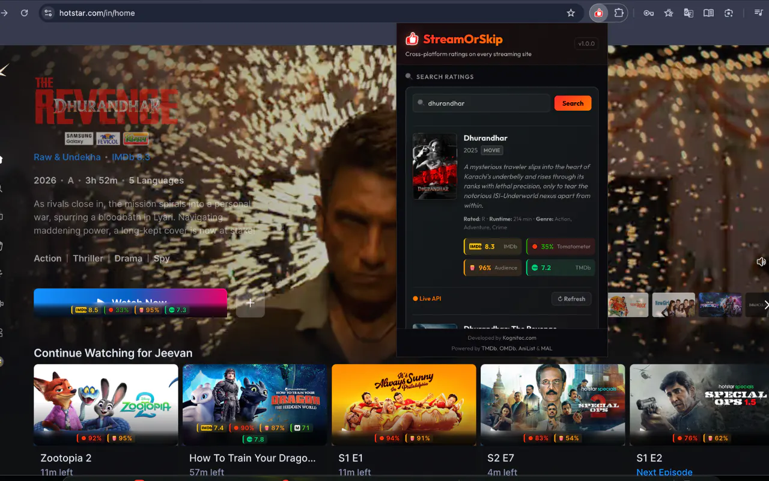This screenshot has height=481, width=769.
Task: Click the Action genre tag
Action: pos(47,259)
